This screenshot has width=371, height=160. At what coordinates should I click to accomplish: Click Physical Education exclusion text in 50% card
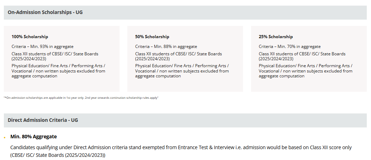[x=182, y=71]
